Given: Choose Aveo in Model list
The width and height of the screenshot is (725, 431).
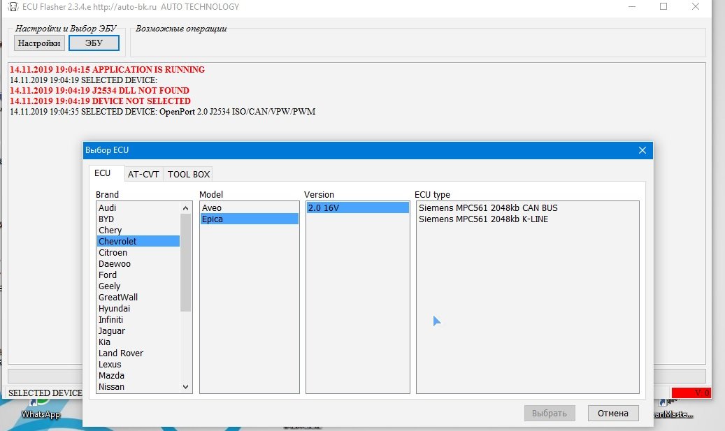Looking at the screenshot, I should click(x=249, y=208).
